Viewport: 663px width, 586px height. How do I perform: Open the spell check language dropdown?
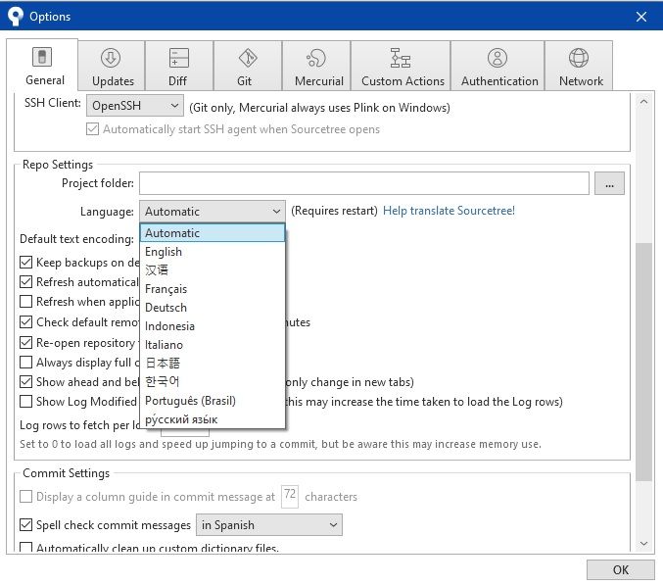point(269,525)
